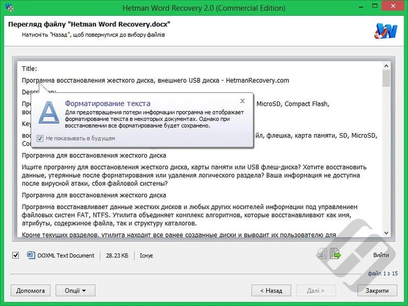Click the next file green arrow icon
Image resolution: width=408 pixels, height=306 pixels.
335,254
